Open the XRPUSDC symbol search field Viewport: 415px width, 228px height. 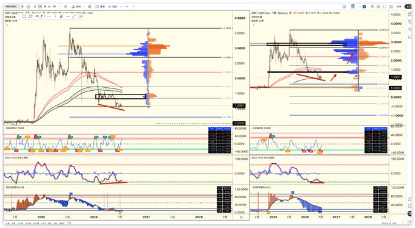click(11, 7)
